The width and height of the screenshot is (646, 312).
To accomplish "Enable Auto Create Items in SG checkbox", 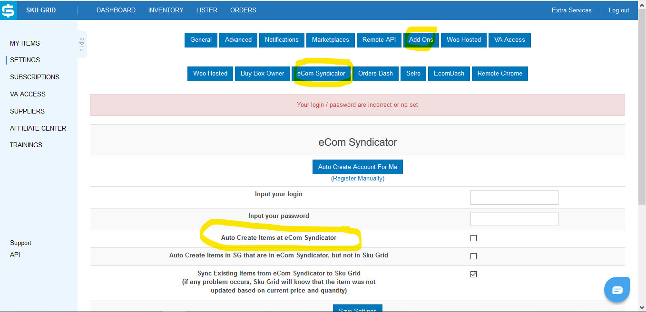I will click(x=473, y=256).
